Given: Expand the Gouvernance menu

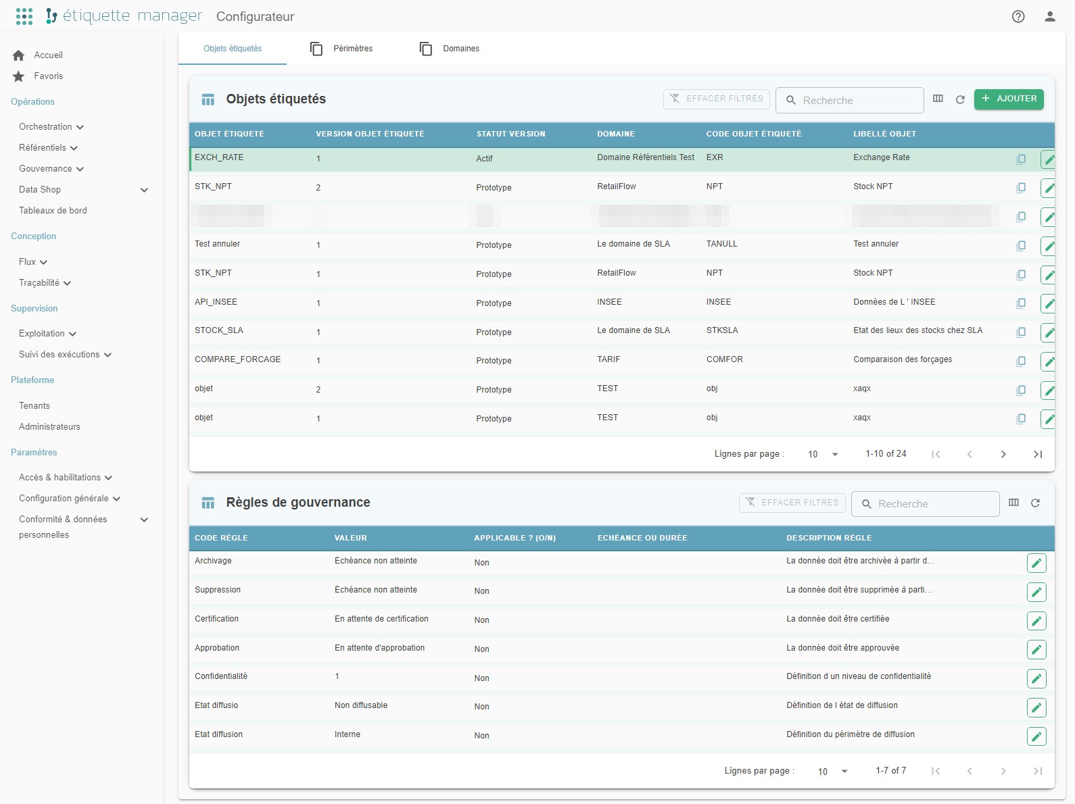Looking at the screenshot, I should (x=51, y=169).
